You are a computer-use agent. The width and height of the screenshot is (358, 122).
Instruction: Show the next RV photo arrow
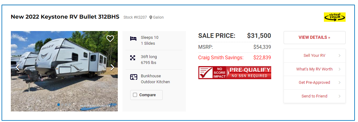point(112,67)
